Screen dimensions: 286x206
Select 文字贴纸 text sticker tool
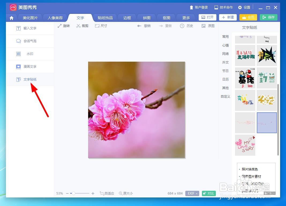tap(30, 80)
